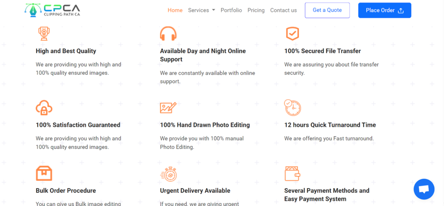Click the Get a Quote button

(327, 10)
